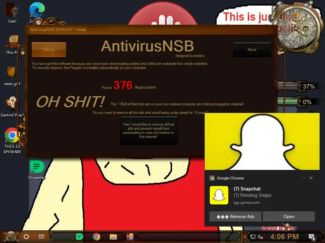This screenshot has width=325, height=243.
Task: Click the steampunk Start button on taskbar
Action: tap(11, 237)
